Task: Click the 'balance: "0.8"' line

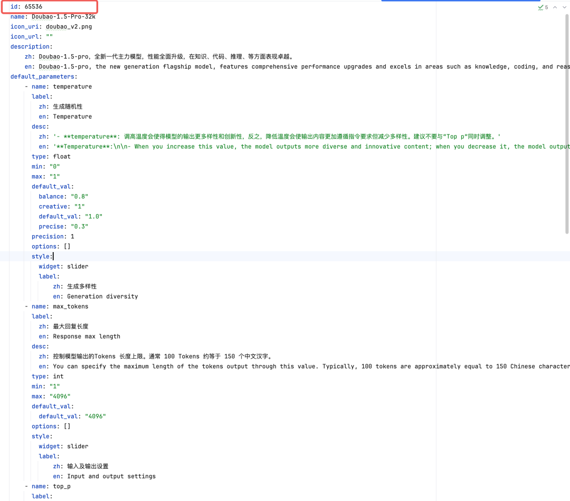Action: click(x=64, y=197)
